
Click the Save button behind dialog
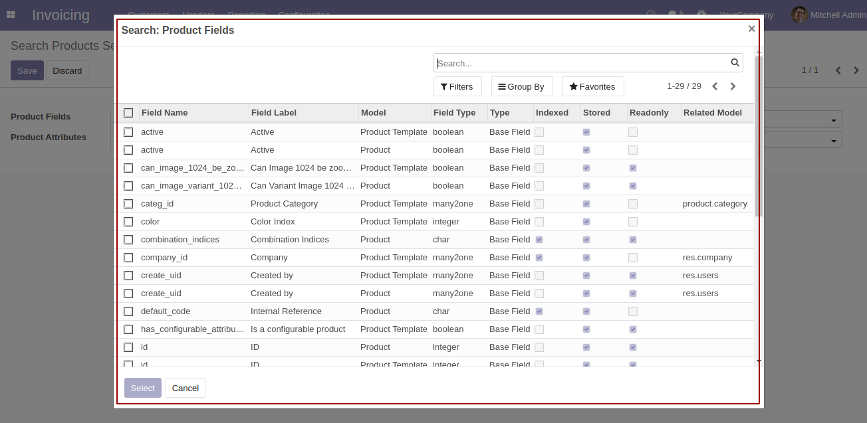point(27,70)
